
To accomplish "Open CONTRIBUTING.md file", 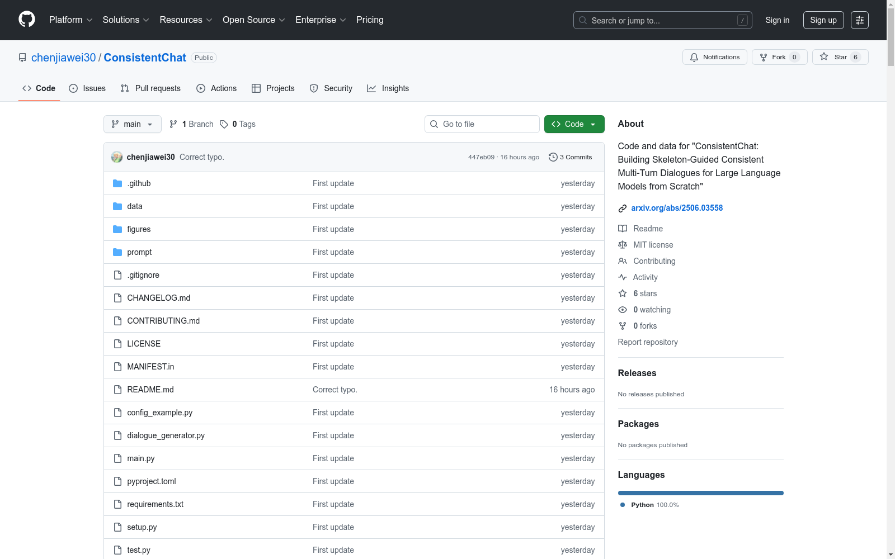I will pos(163,321).
